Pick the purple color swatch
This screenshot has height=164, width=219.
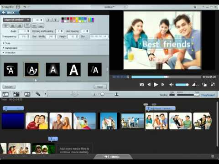tap(63, 21)
